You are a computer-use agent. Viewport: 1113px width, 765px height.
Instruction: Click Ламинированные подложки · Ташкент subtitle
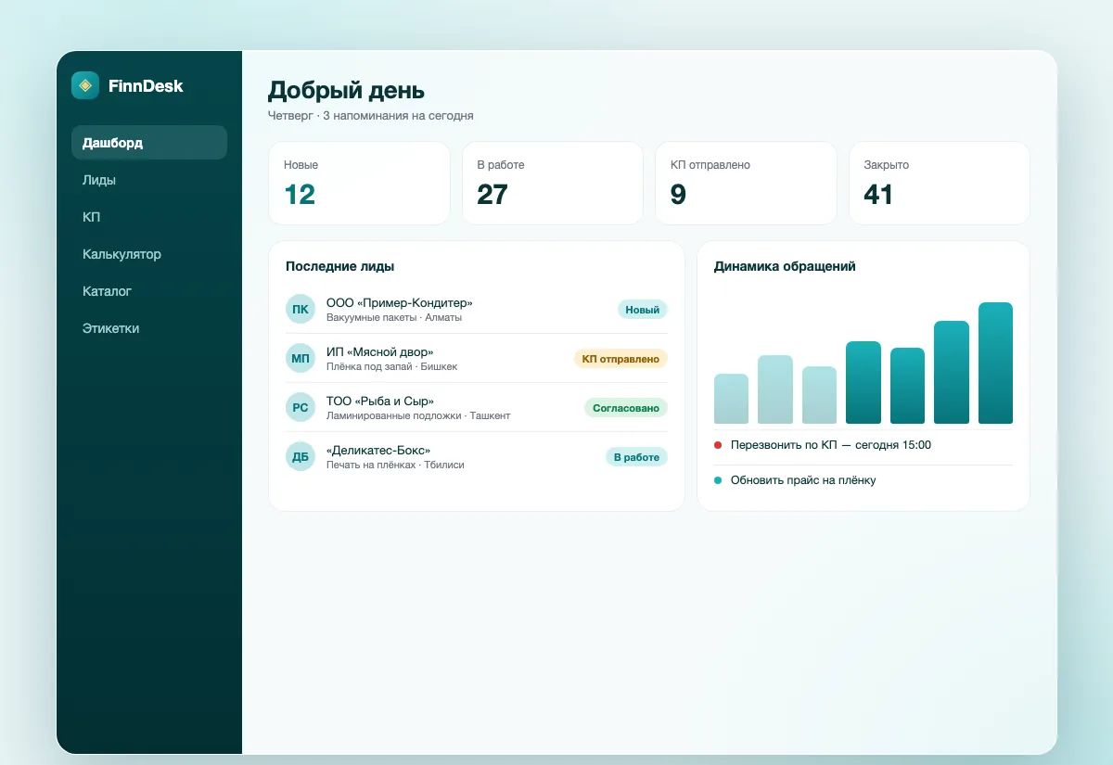pyautogui.click(x=418, y=415)
